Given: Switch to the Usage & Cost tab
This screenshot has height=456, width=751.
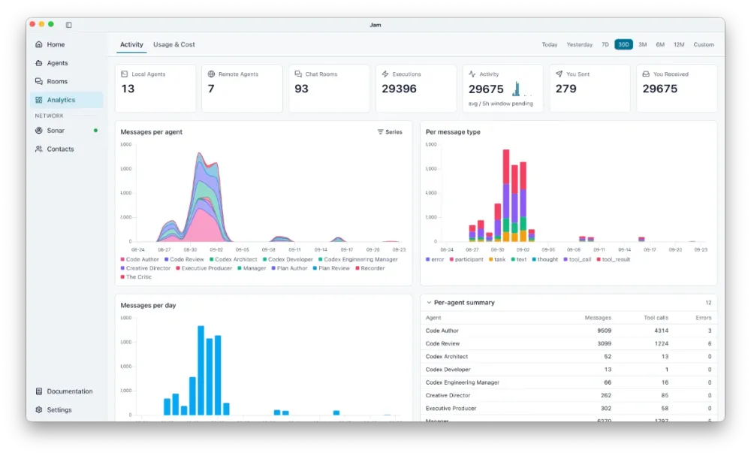Looking at the screenshot, I should [x=174, y=44].
